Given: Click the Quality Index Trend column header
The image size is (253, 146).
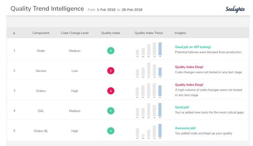Looking at the screenshot, I should [149, 33].
